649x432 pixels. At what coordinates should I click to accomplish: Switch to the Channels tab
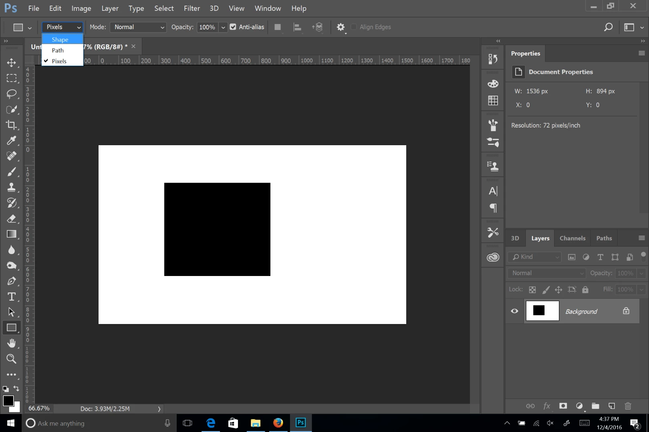[572, 238]
